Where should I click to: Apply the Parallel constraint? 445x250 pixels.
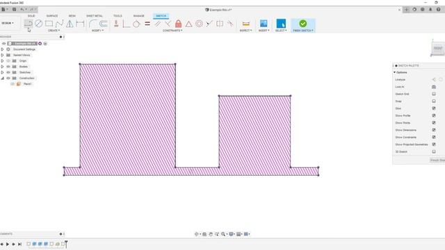point(158,24)
